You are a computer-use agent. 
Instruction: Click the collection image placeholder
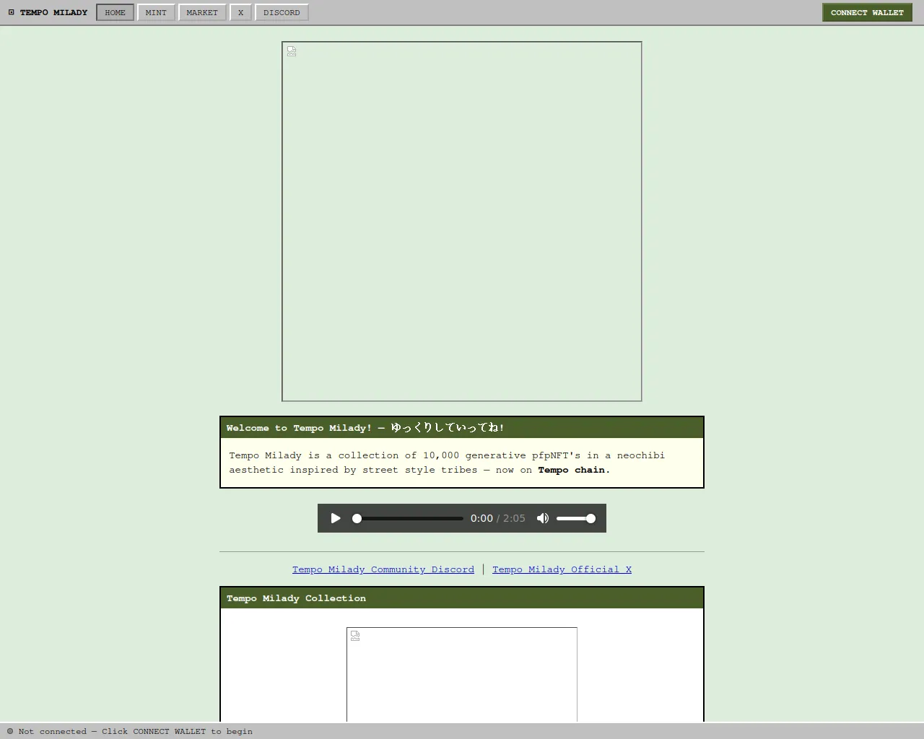point(462,675)
